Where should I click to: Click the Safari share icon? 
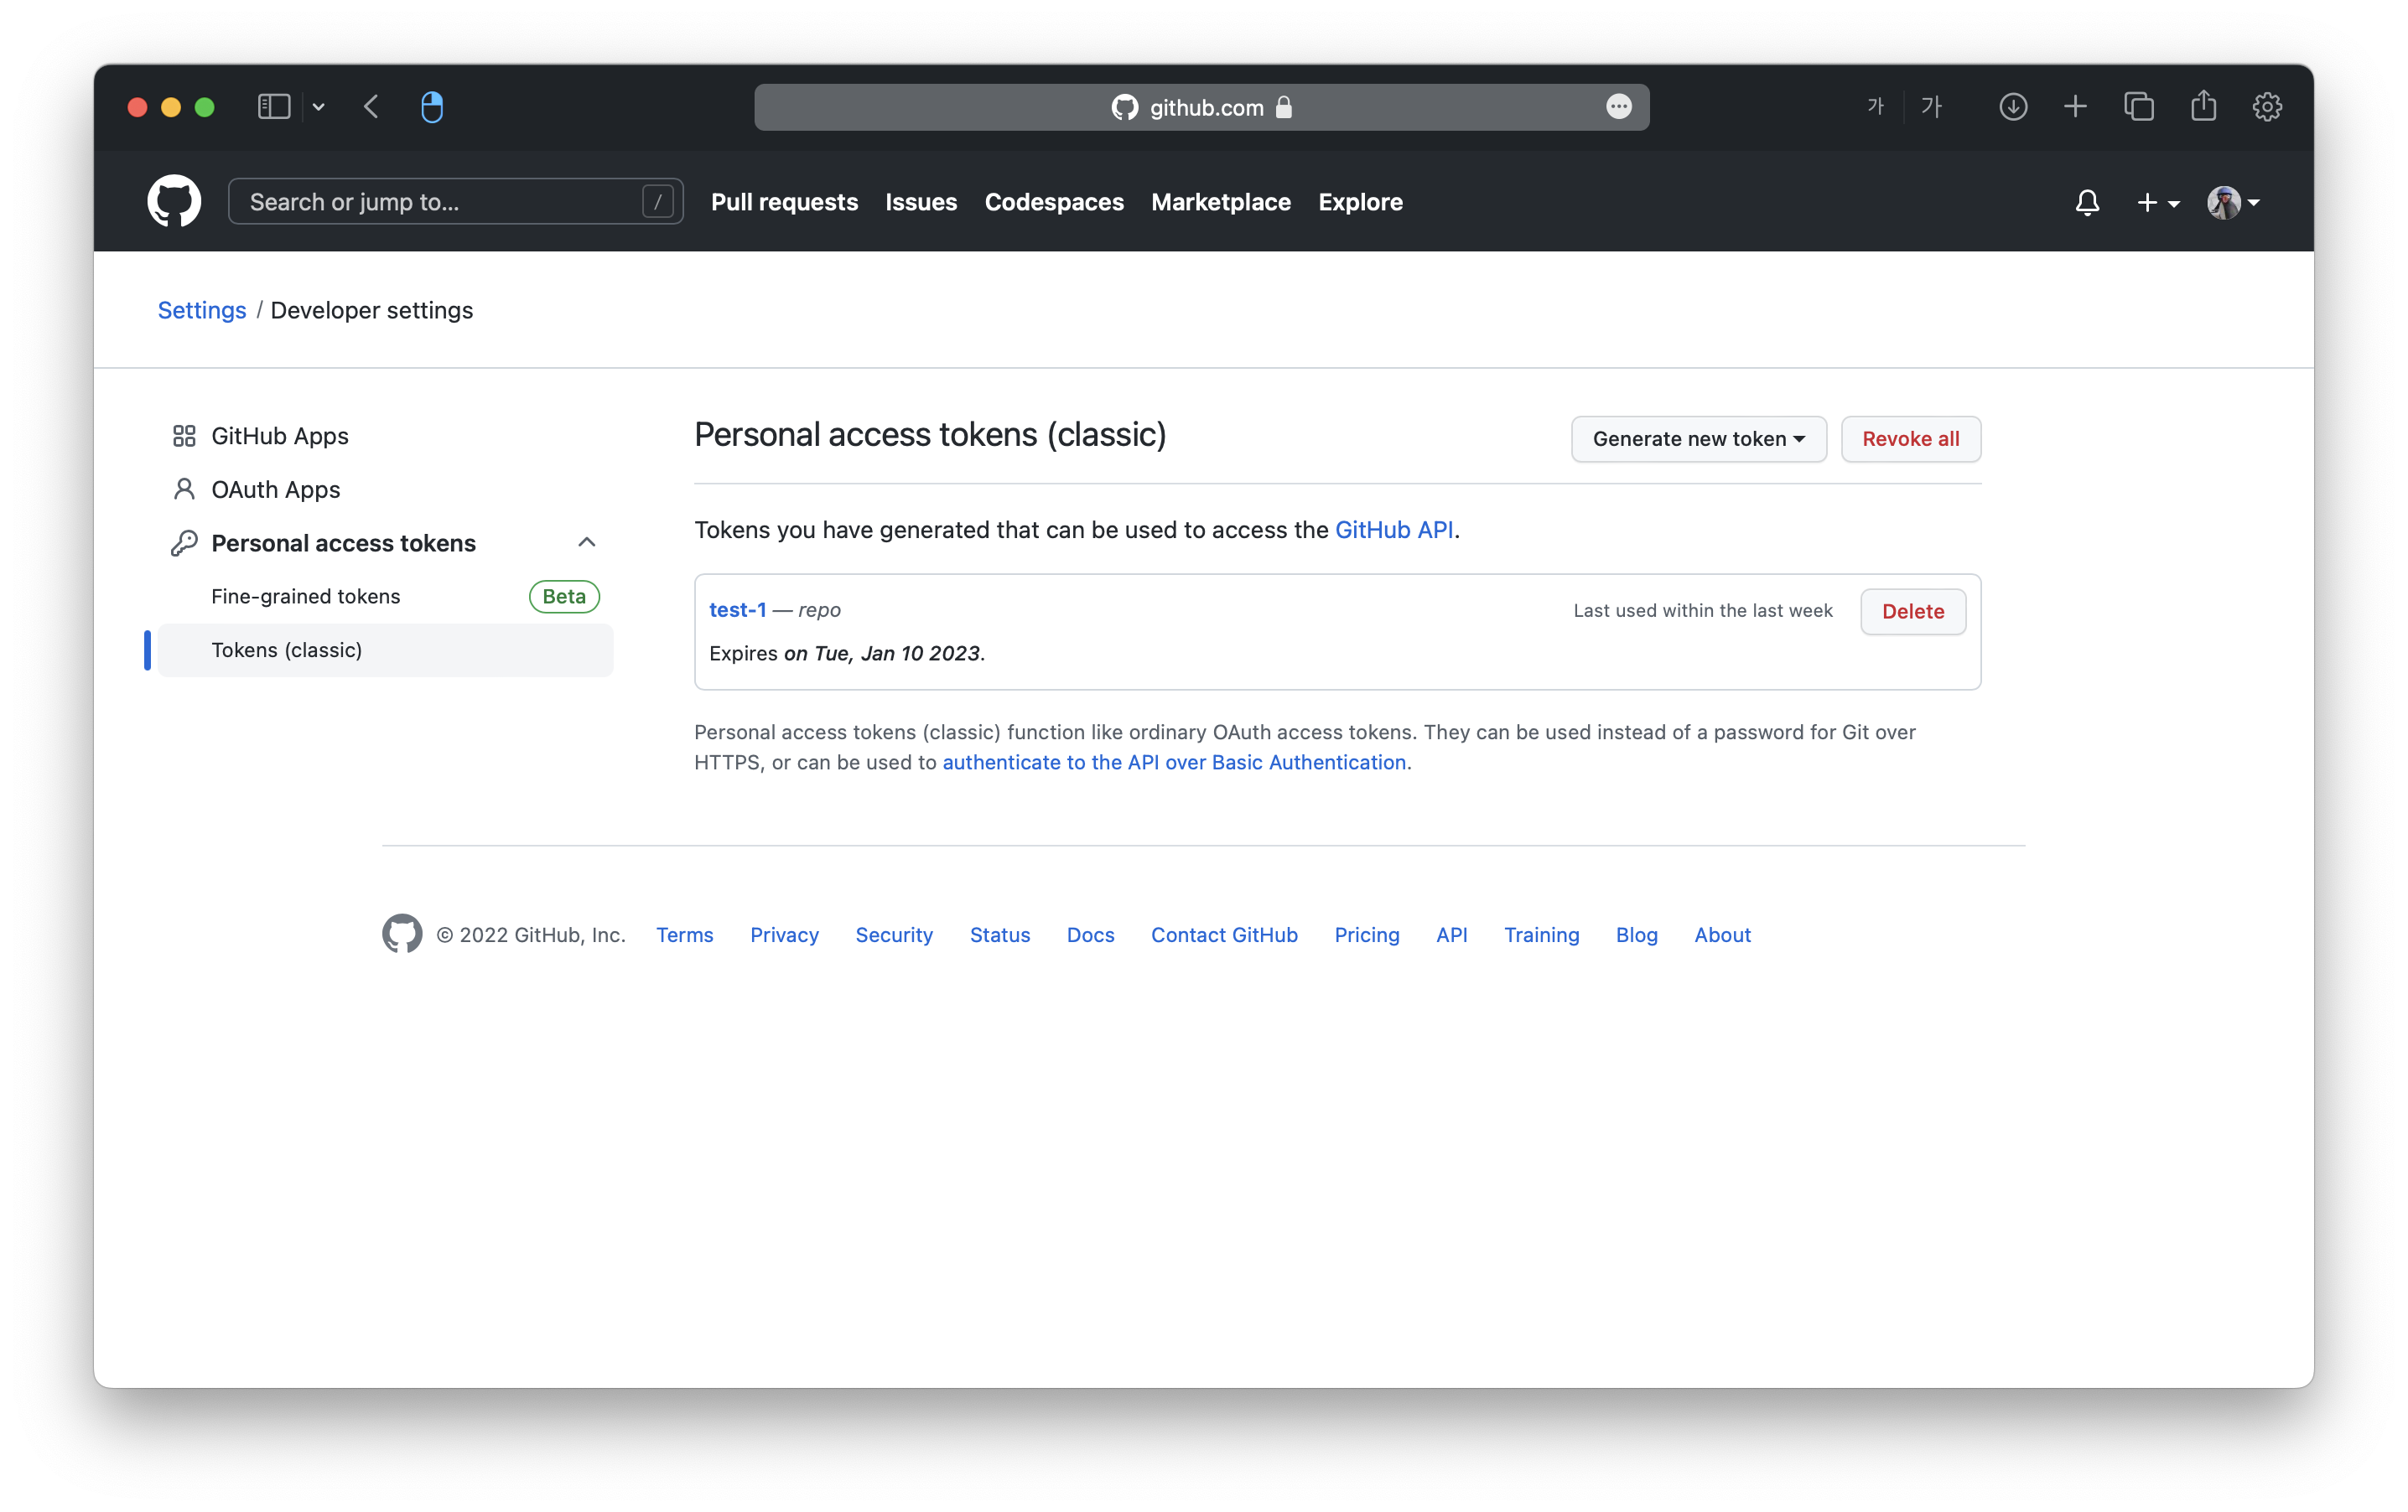coord(2203,106)
